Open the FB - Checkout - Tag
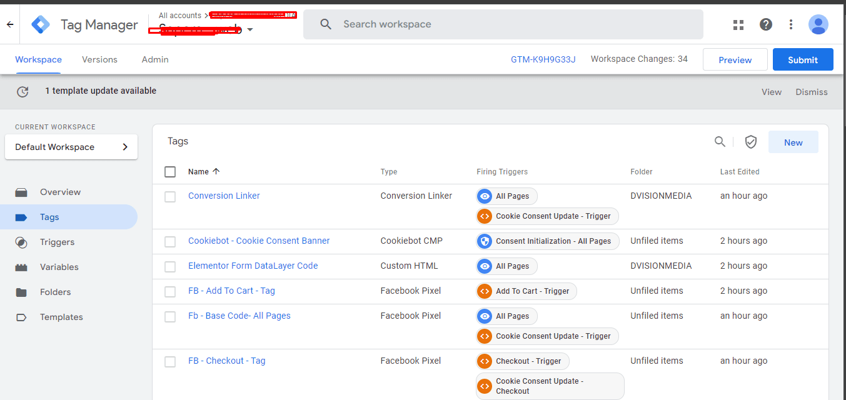The height and width of the screenshot is (400, 846). click(227, 361)
